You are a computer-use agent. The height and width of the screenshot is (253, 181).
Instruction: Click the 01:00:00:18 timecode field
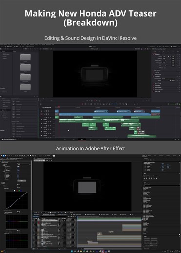pos(47,108)
